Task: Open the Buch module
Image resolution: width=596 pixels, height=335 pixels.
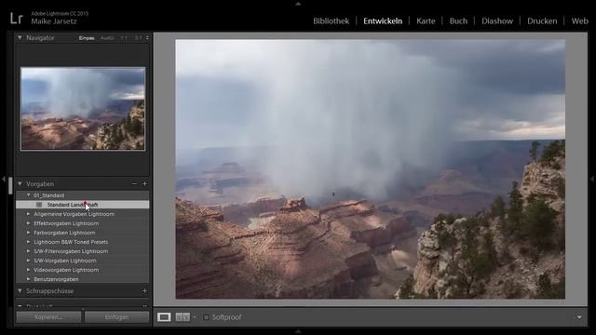Action: (x=458, y=20)
